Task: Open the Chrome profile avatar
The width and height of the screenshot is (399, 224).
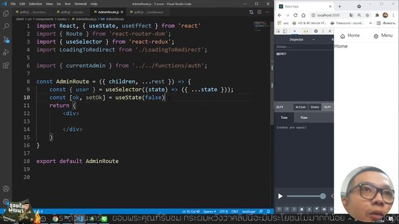Action: point(385,15)
